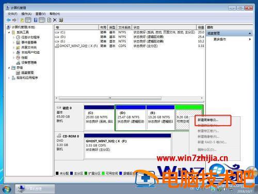Click the black X delete toolbar icon

tap(55, 20)
